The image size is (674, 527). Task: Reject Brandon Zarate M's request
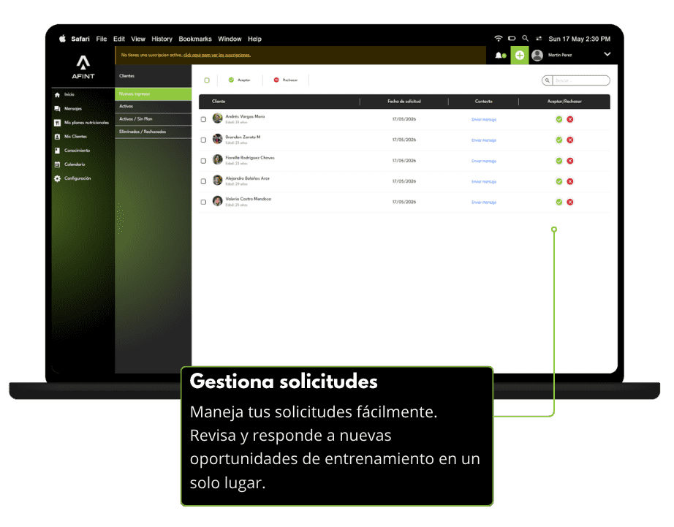coord(570,140)
